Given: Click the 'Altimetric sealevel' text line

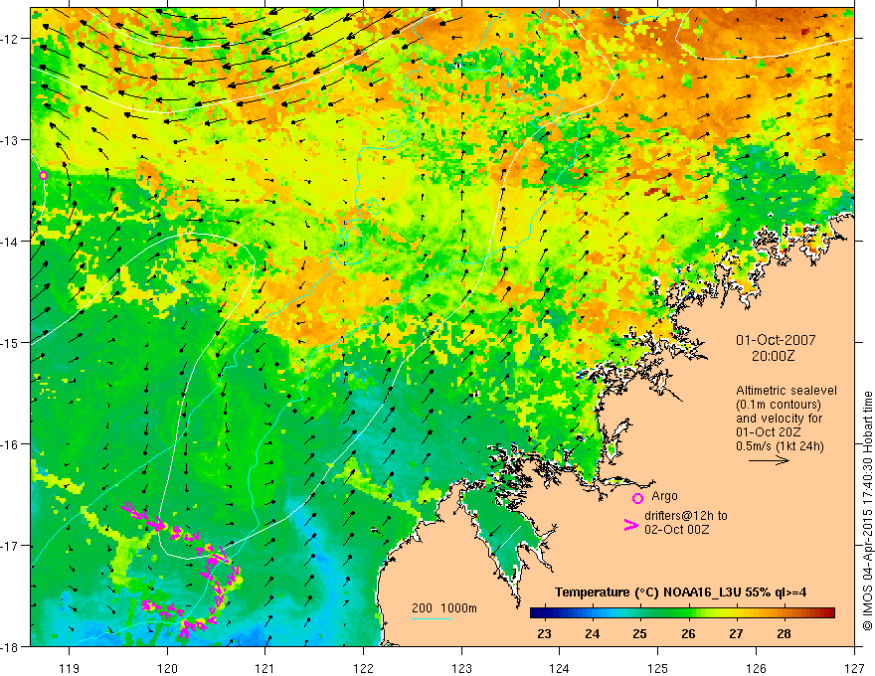Looking at the screenshot, I should pyautogui.click(x=787, y=391).
